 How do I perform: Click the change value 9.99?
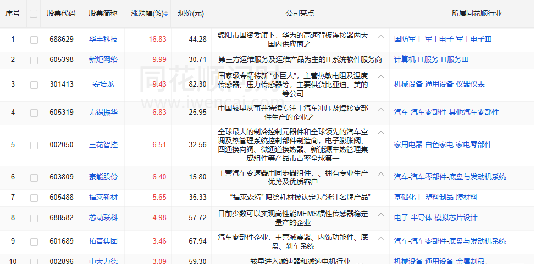click(x=159, y=60)
